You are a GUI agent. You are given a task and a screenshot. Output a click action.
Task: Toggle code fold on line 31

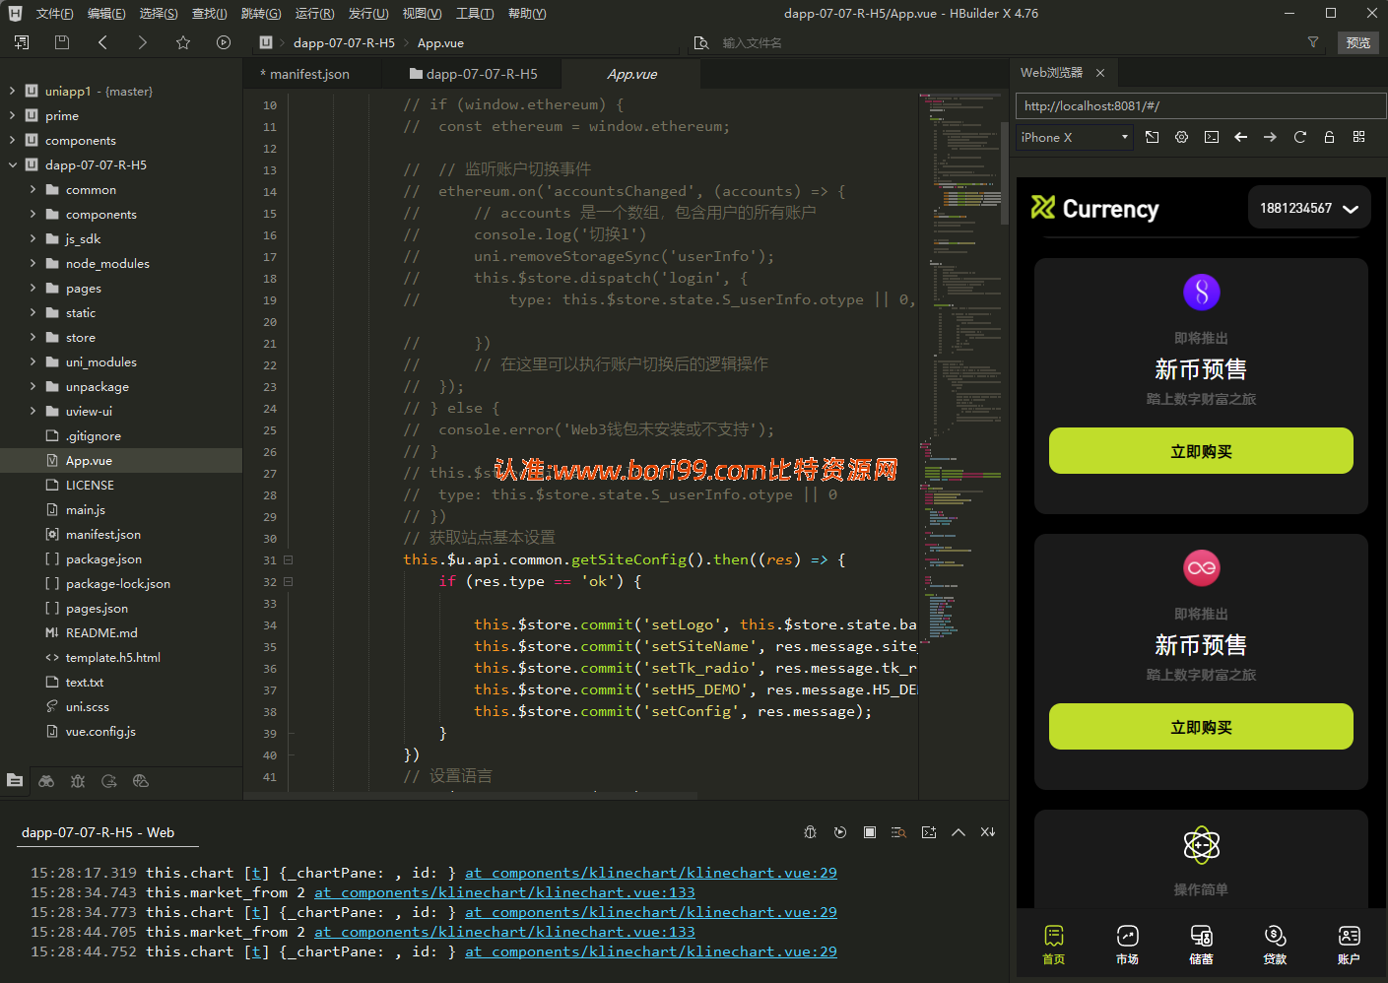click(289, 559)
